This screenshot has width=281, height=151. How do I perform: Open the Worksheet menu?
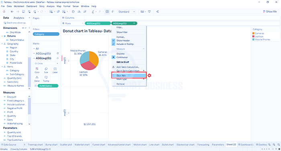(x=19, y=6)
